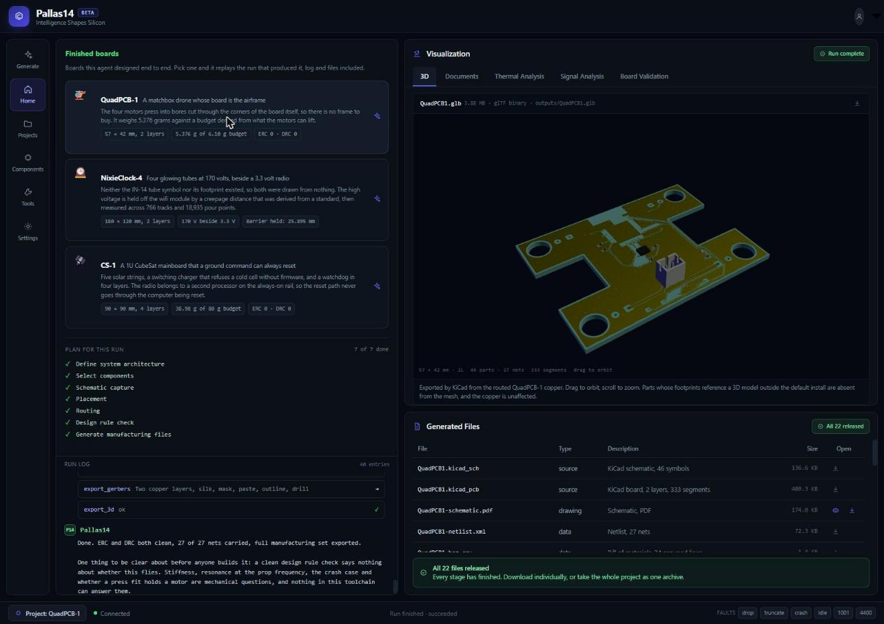Click the sparkle icon on NixieClock-4 card
Image resolution: width=884 pixels, height=624 pixels.
(x=377, y=199)
